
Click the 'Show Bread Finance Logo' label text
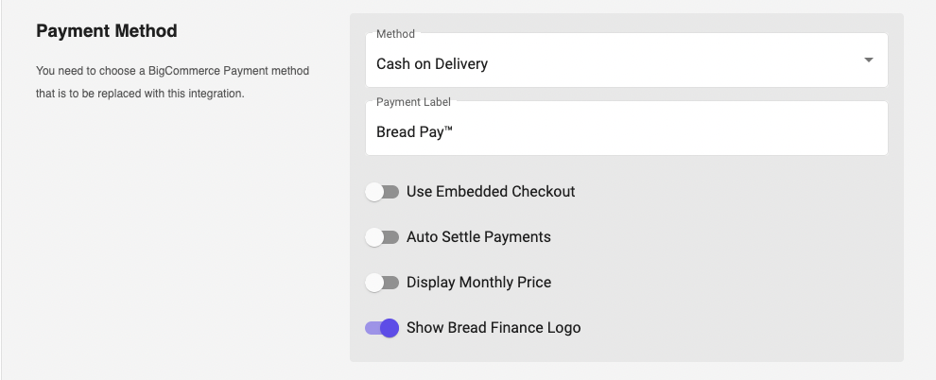tap(494, 328)
